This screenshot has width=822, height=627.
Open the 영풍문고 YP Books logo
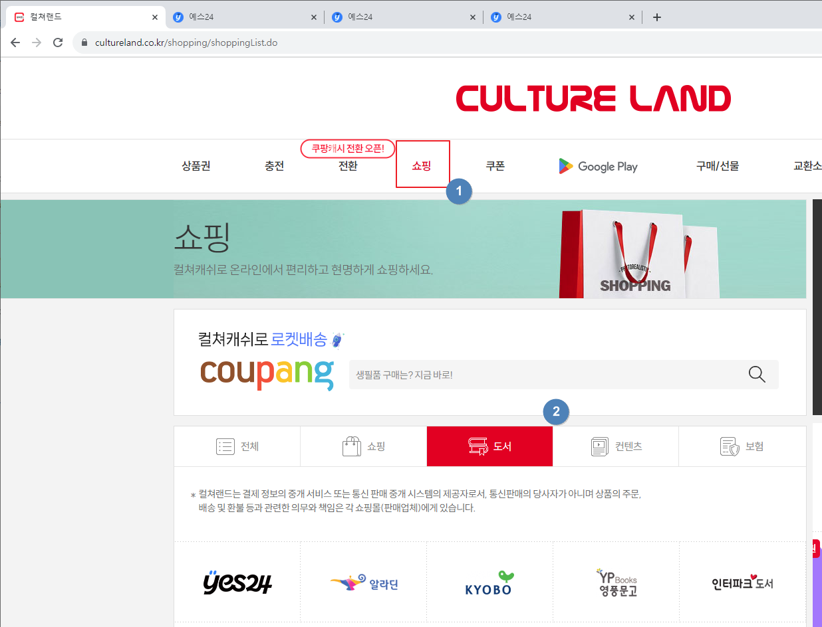616,582
